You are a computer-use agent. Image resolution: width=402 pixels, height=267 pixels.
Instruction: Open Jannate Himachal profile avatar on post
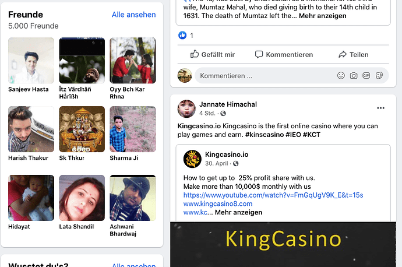(186, 109)
